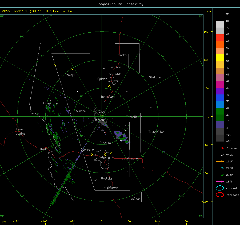The width and height of the screenshot is (240, 225).
Task: Pick the green 20-30 dBZ swatch
Action: (220, 111)
